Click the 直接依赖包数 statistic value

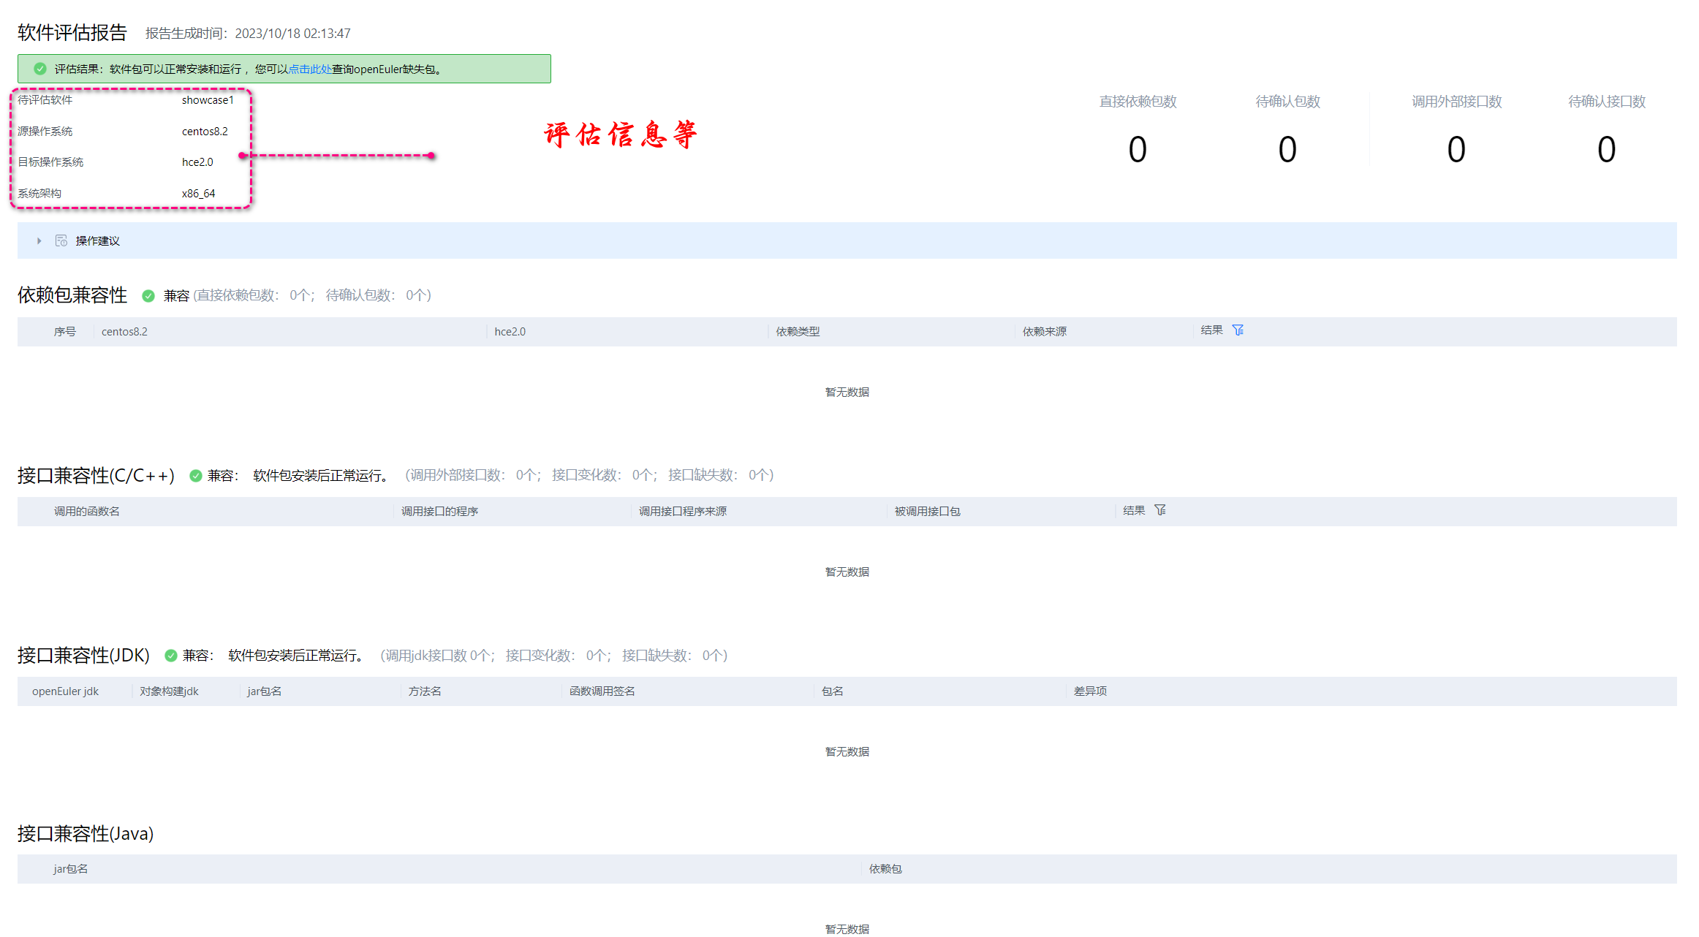coord(1138,150)
